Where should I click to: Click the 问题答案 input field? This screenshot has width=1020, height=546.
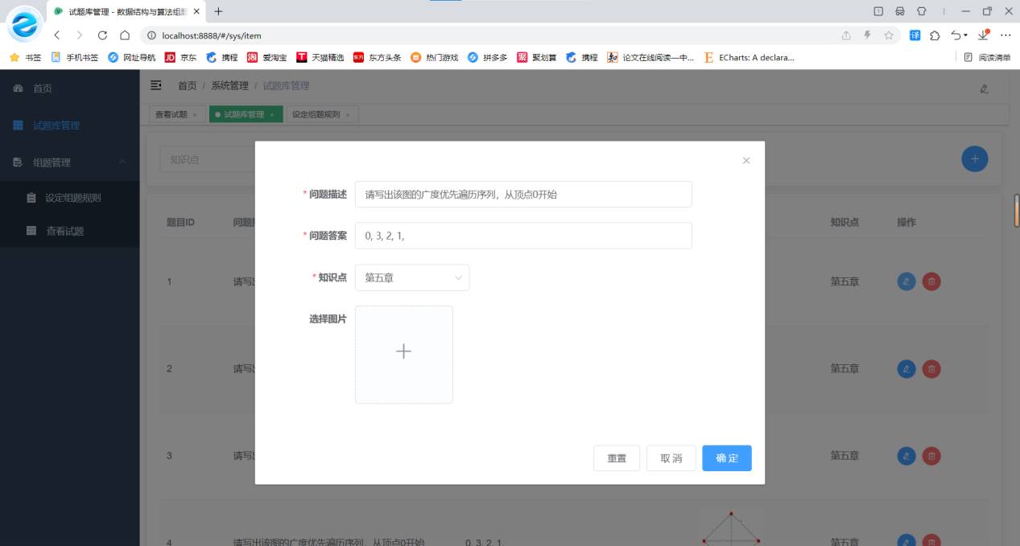click(523, 236)
